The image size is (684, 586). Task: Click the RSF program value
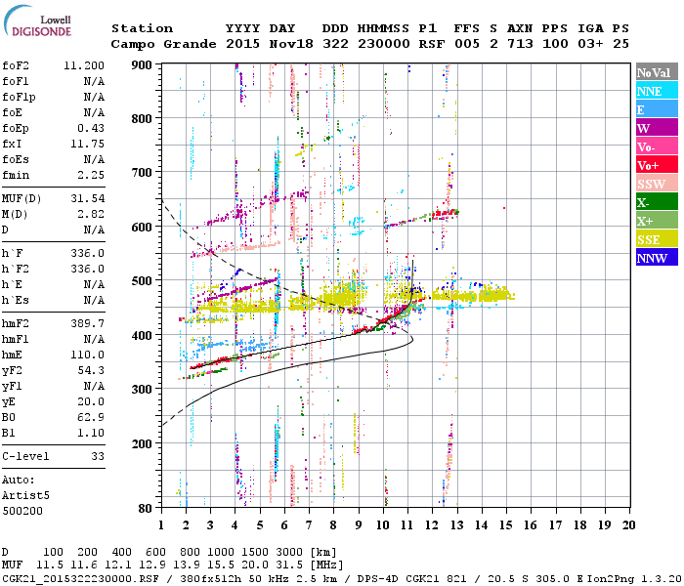click(432, 44)
